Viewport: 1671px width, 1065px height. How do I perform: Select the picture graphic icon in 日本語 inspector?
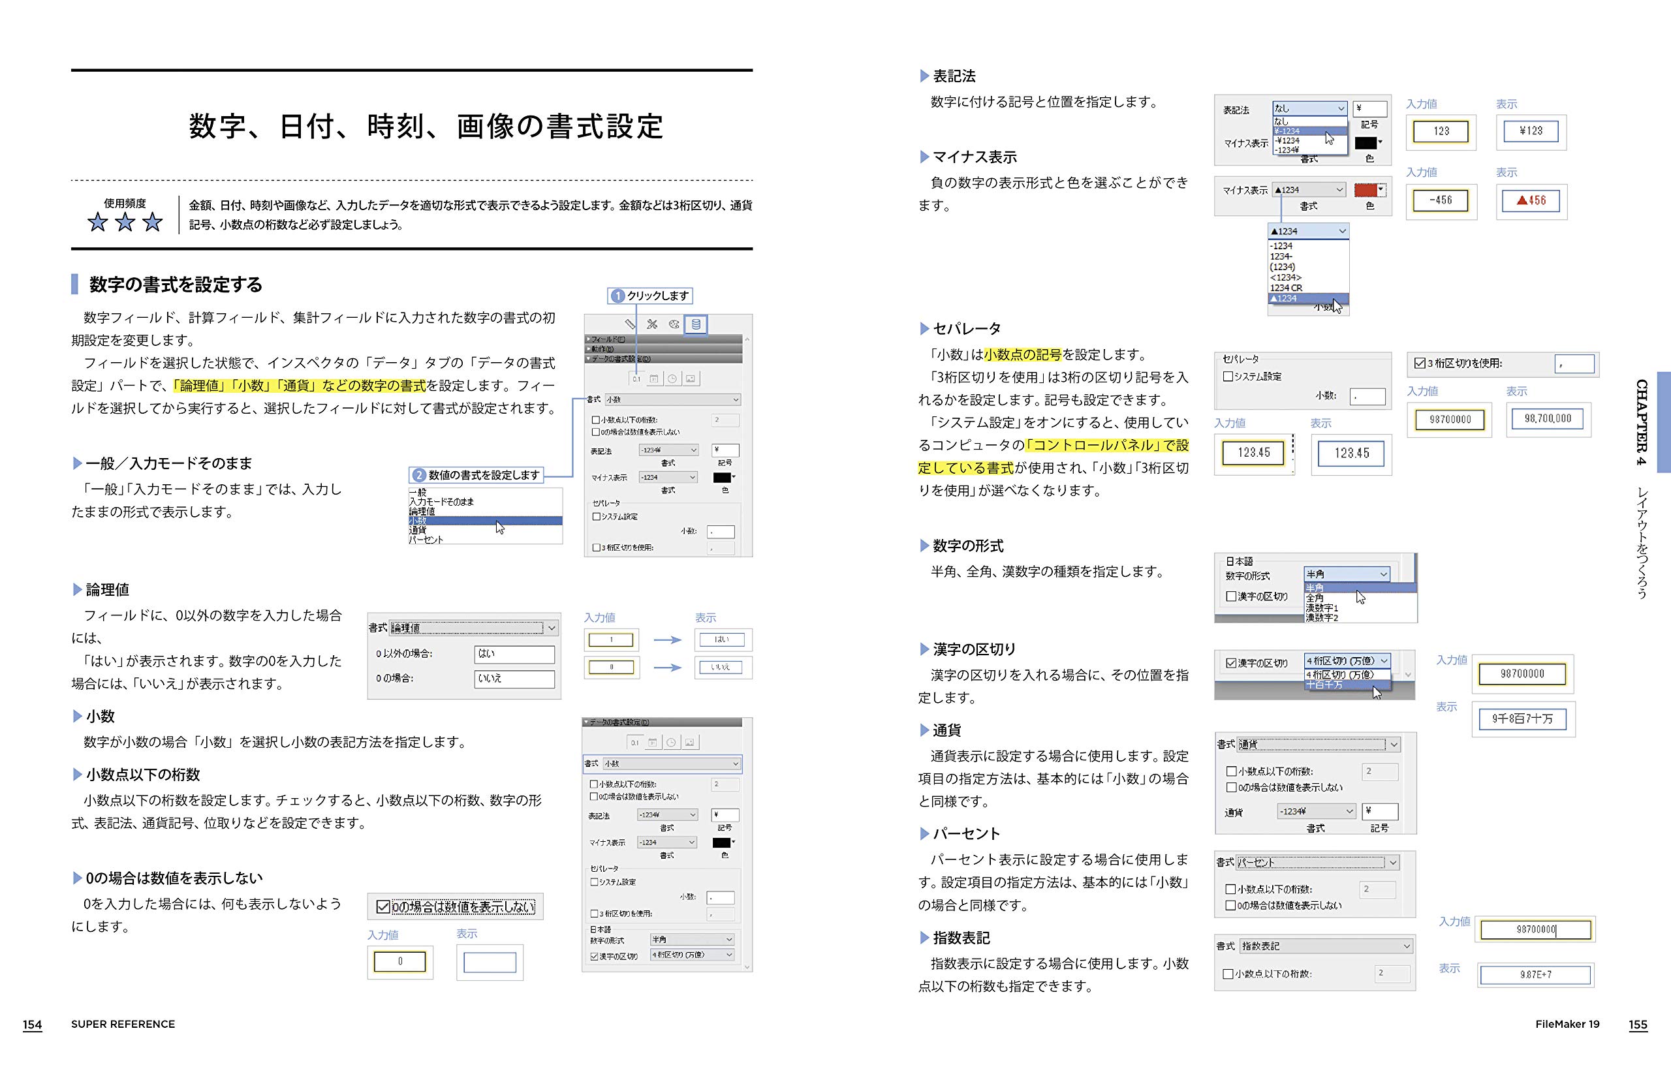690,743
